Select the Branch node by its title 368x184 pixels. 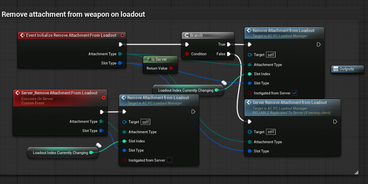click(x=196, y=35)
